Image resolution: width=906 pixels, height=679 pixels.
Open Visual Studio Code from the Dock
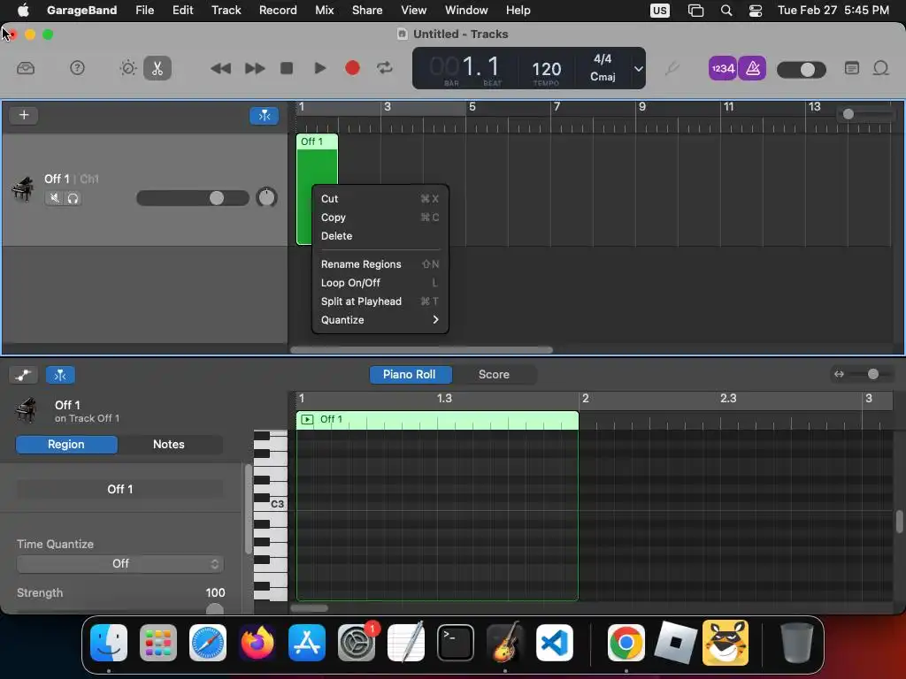point(555,643)
